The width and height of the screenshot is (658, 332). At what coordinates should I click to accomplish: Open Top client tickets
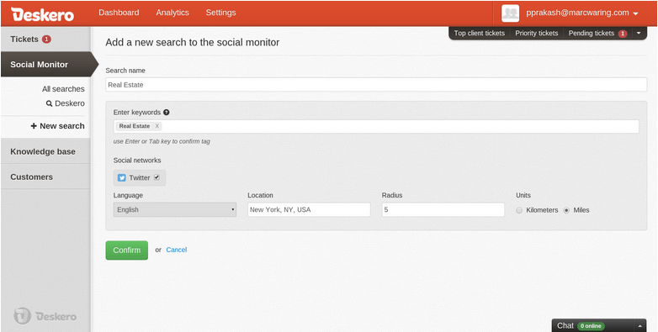coord(480,33)
